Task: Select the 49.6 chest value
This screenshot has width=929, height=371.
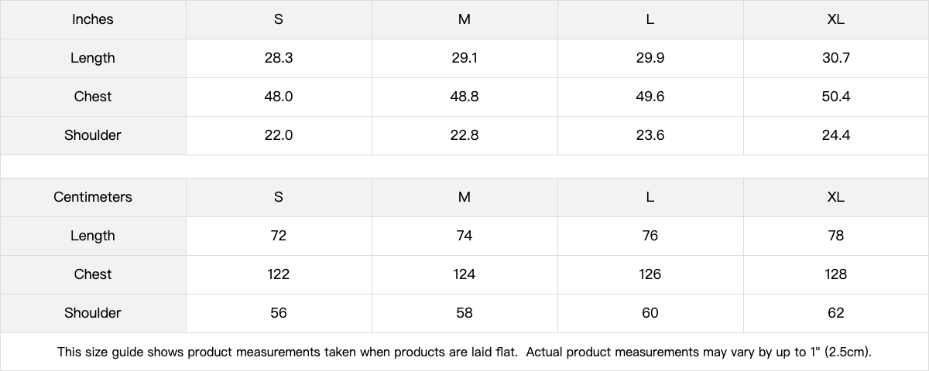Action: pos(650,97)
